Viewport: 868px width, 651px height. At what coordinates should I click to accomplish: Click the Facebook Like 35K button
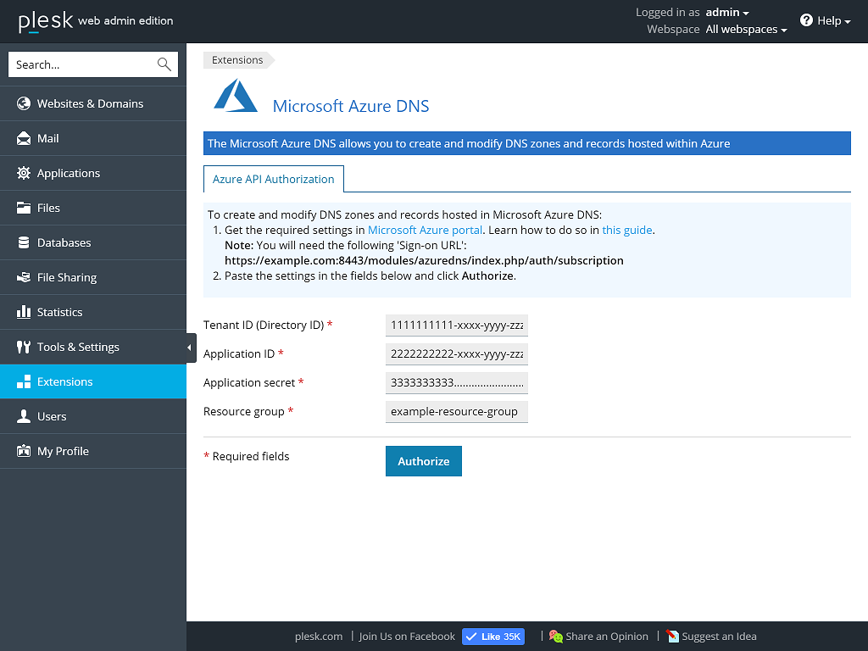click(x=493, y=637)
